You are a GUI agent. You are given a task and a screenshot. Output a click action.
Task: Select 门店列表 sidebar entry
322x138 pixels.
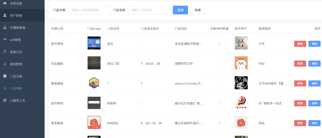click(22, 88)
